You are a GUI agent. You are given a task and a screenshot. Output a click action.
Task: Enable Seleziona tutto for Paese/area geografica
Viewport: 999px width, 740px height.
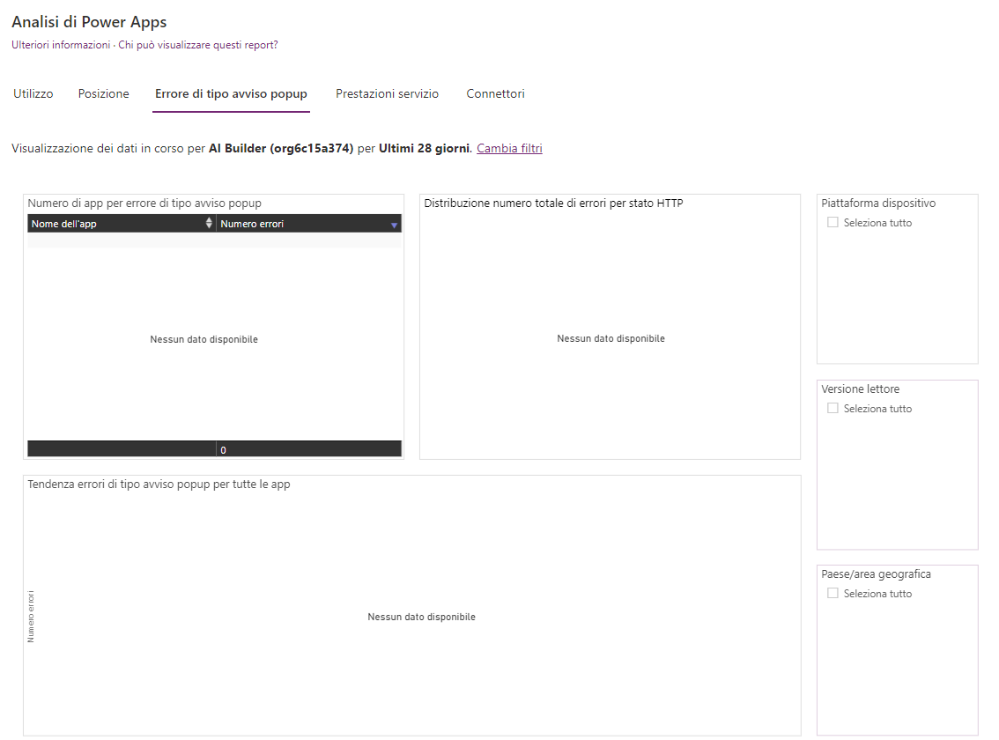(832, 593)
